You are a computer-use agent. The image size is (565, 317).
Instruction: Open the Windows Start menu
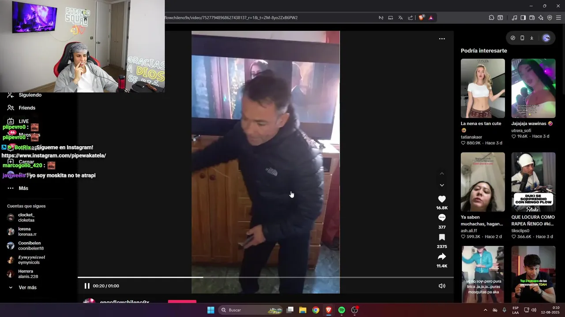[211, 310]
